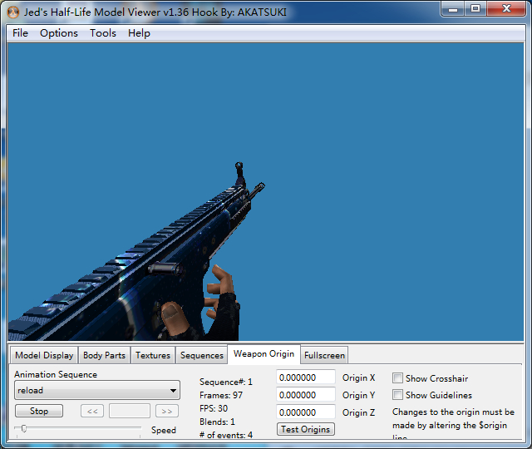
Task: Click the Half-Life lambda app icon in title bar
Action: tap(13, 12)
